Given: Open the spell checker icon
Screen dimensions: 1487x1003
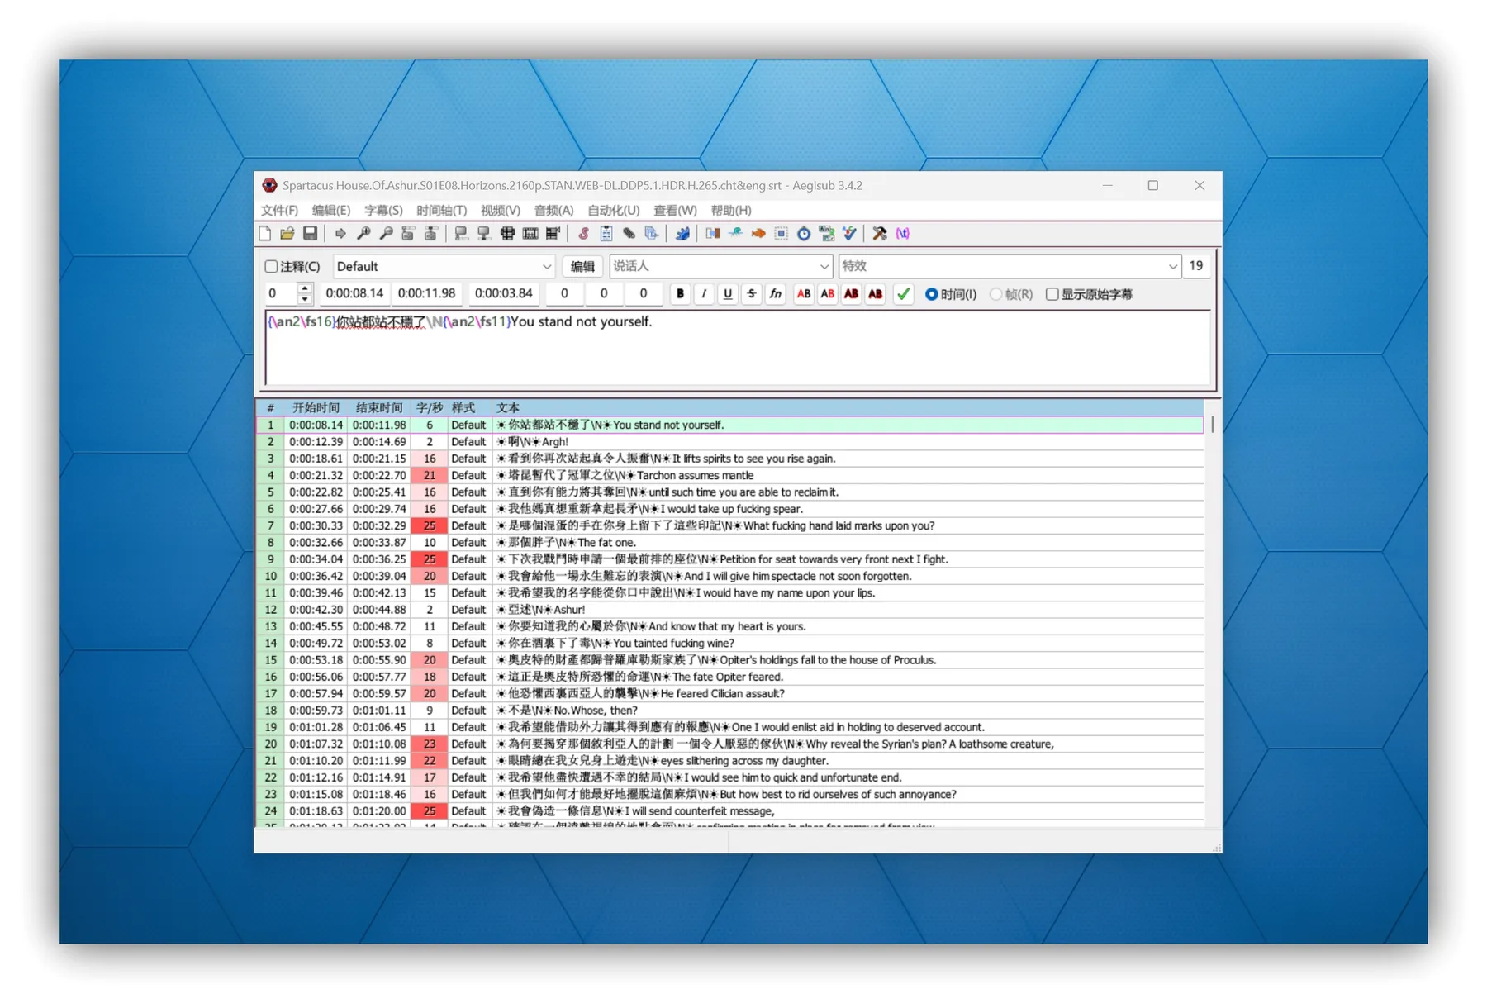Looking at the screenshot, I should click(x=849, y=234).
